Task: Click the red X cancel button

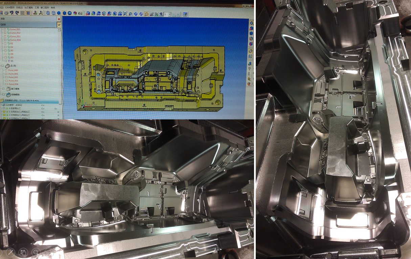Action: pyautogui.click(x=59, y=19)
